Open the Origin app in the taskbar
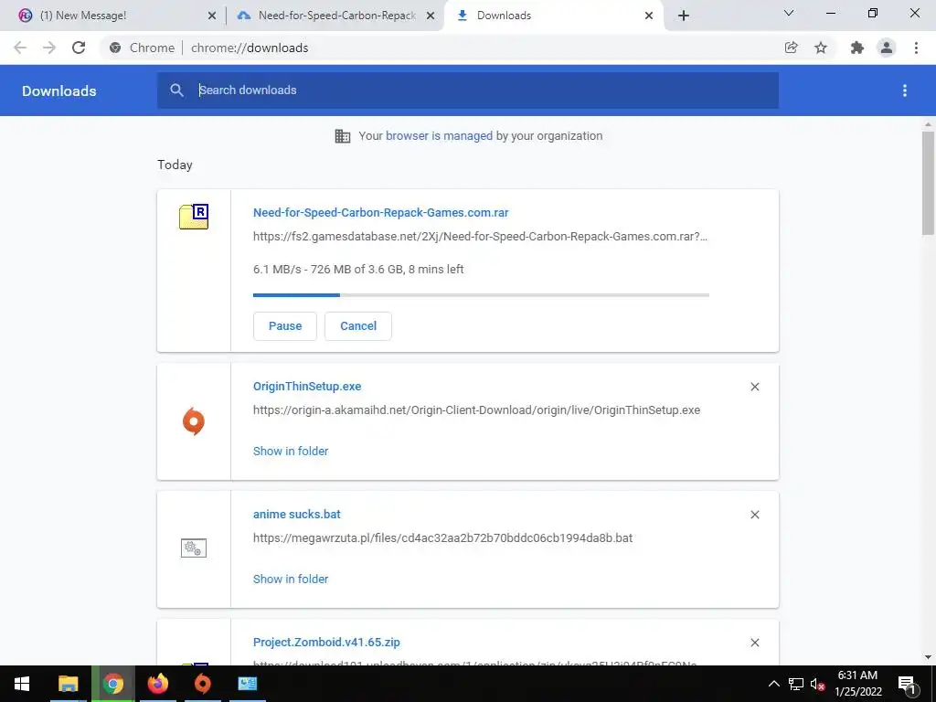Screen dimensions: 936x702 202,684
